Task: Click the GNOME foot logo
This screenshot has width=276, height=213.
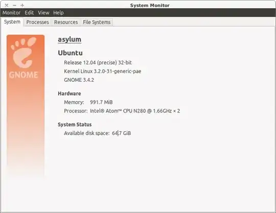Action: (x=24, y=52)
